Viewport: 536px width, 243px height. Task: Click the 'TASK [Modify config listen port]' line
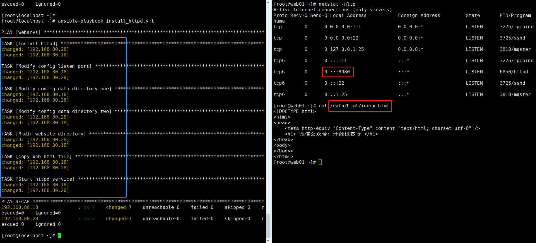click(x=133, y=66)
